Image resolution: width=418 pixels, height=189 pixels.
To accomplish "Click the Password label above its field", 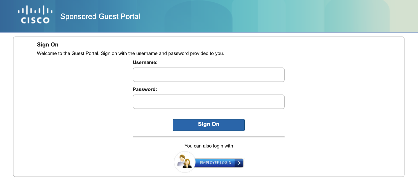I will (145, 89).
